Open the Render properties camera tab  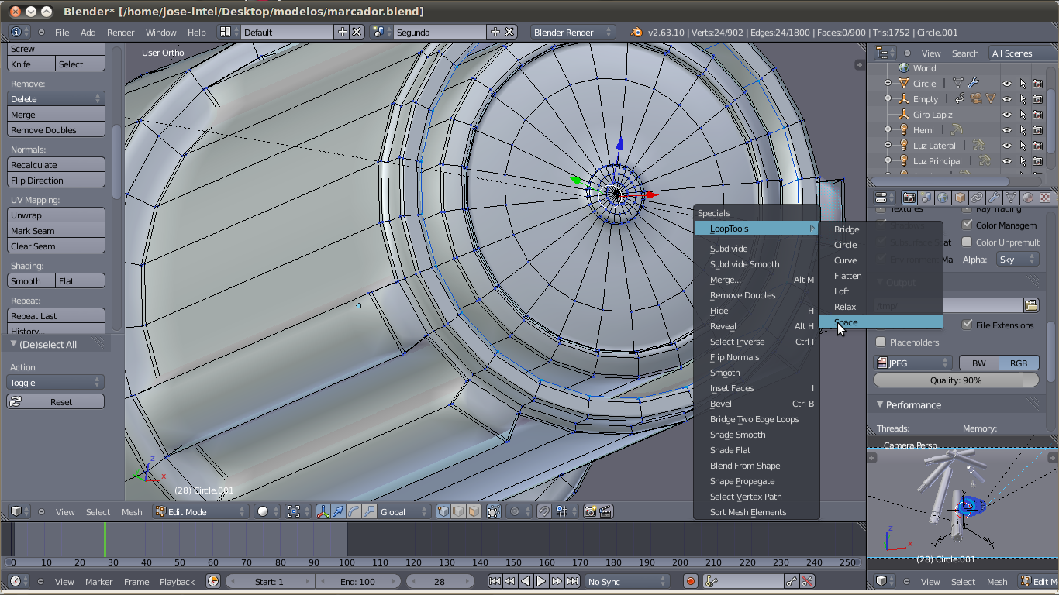pos(909,198)
